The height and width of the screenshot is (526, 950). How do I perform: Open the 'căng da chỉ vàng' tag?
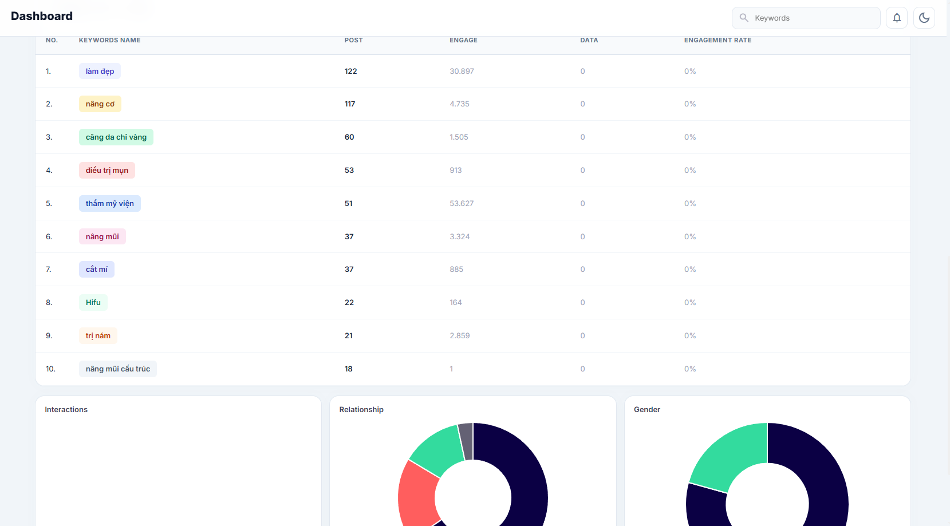116,137
